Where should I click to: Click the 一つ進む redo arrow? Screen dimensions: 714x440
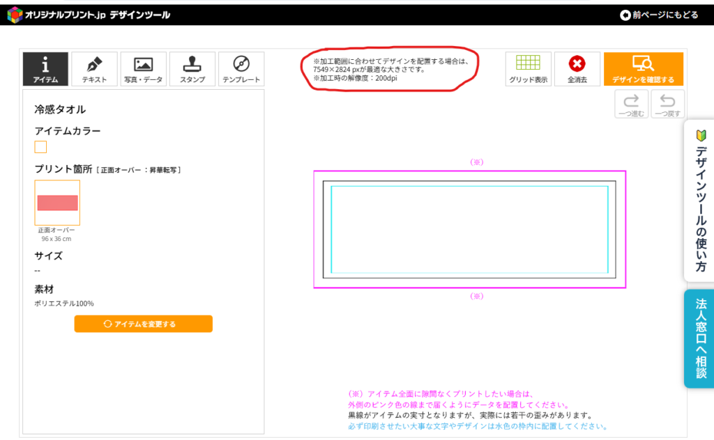click(x=631, y=104)
